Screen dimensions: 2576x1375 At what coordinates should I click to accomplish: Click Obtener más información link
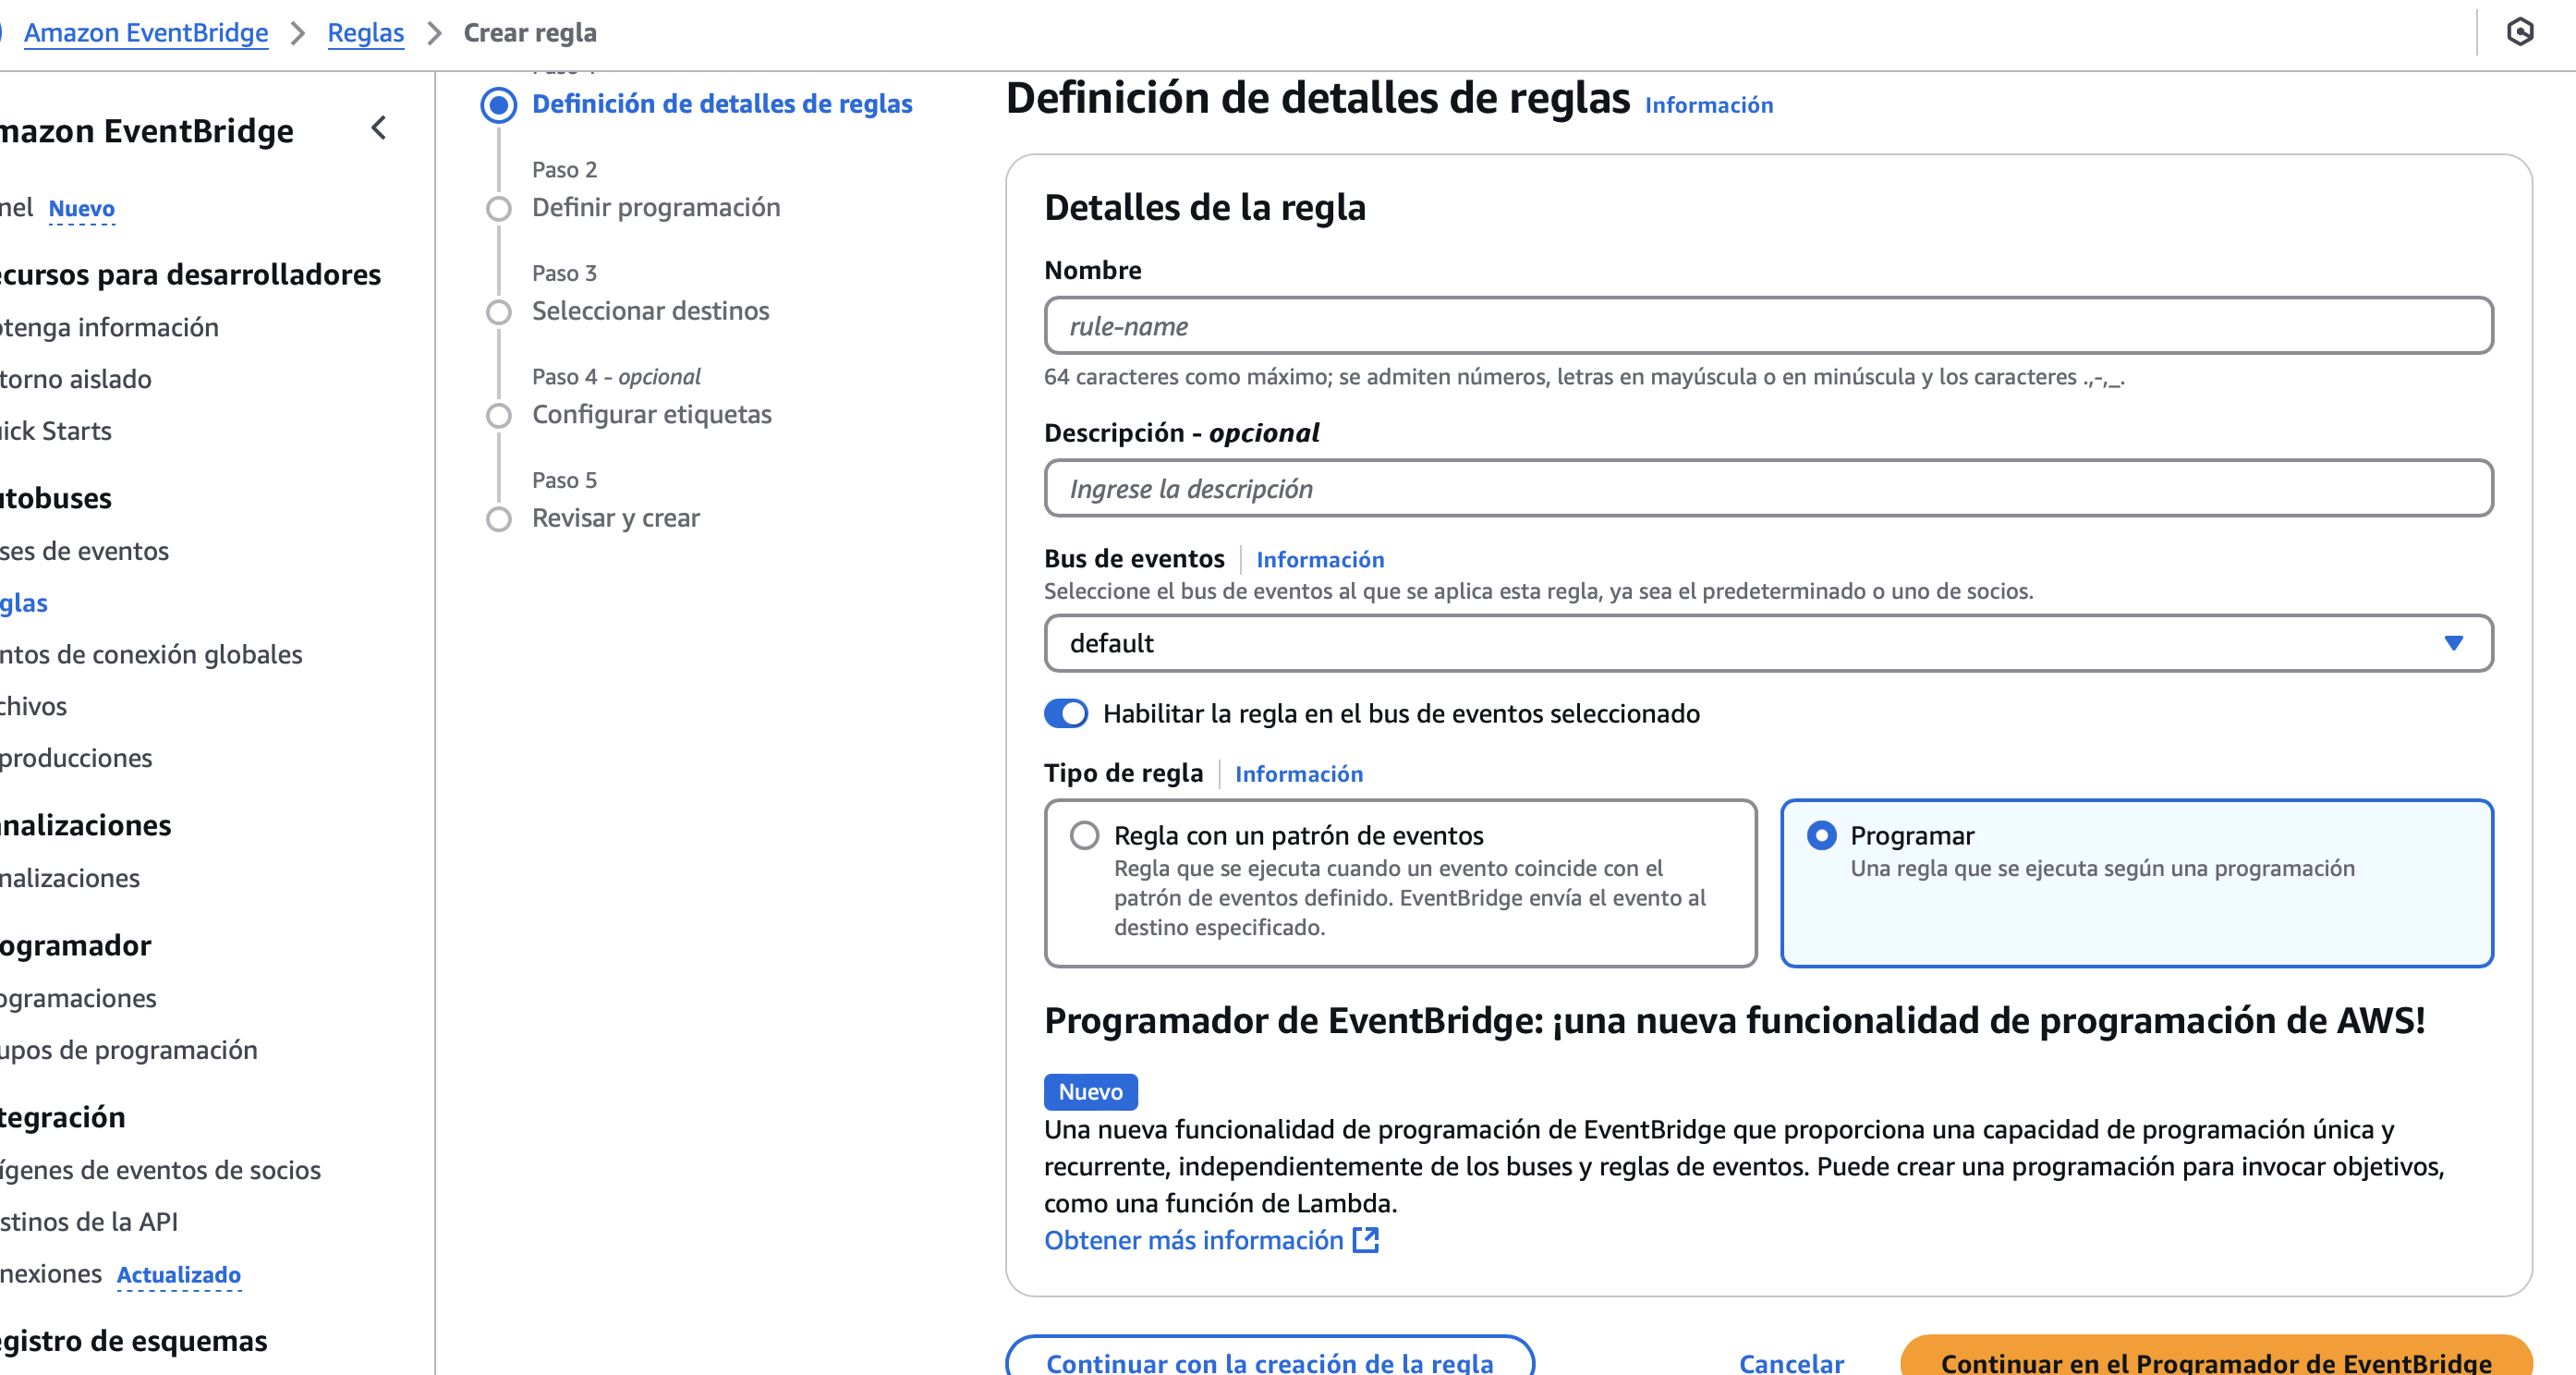pos(1193,1240)
